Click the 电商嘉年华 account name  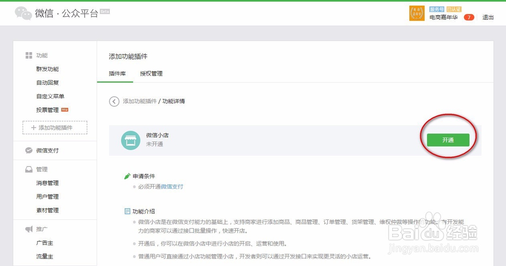pos(443,17)
